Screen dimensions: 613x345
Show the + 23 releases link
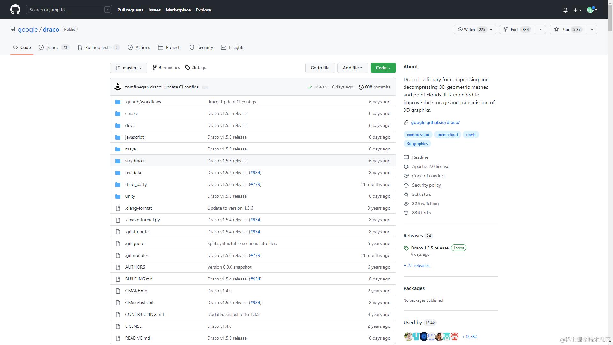[x=416, y=265]
